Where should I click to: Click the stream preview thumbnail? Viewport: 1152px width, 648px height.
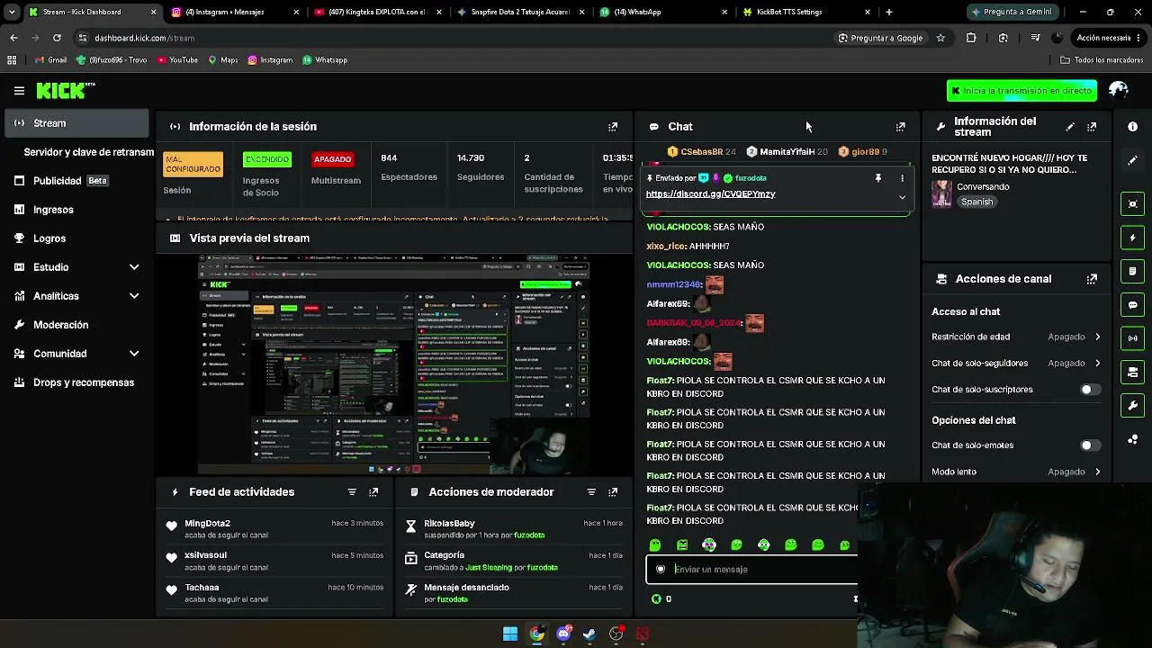click(x=394, y=364)
